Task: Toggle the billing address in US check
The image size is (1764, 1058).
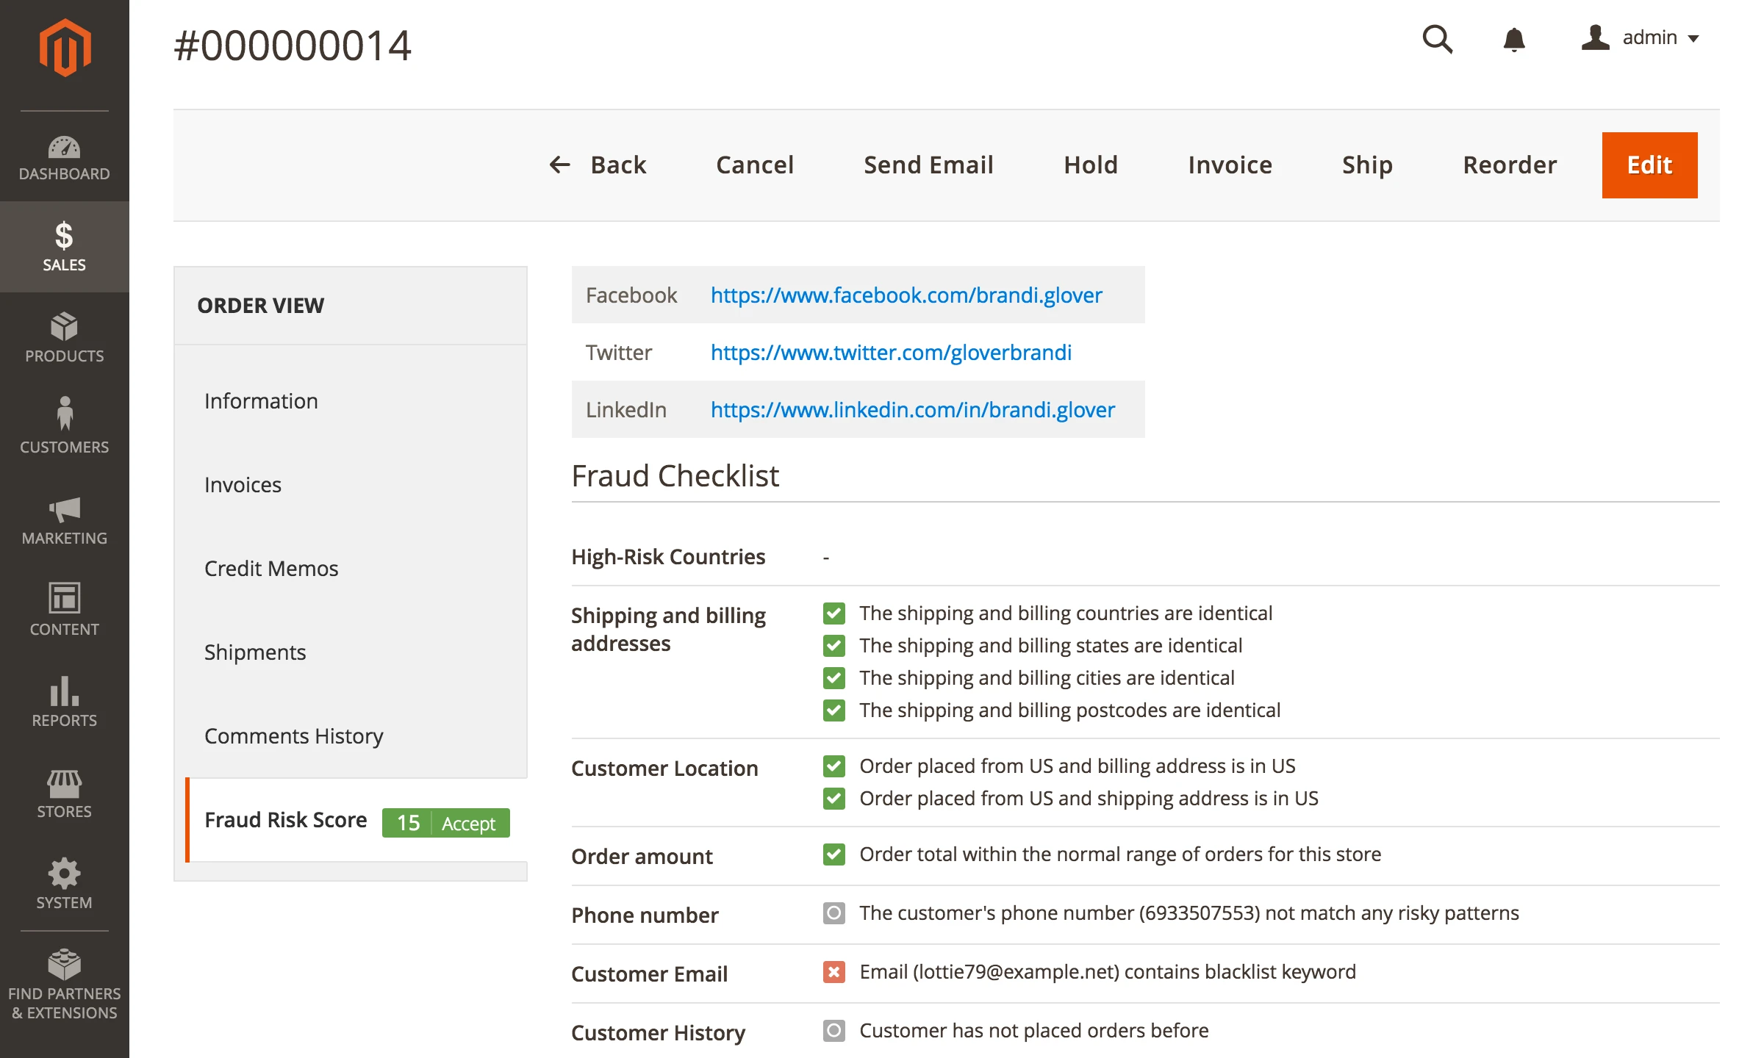Action: click(833, 766)
